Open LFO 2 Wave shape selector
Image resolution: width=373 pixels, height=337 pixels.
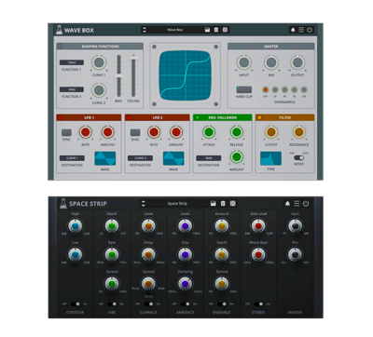click(x=173, y=158)
